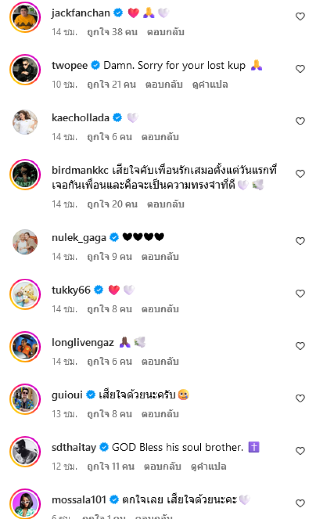Toggle like on tukky66's comment
This screenshot has height=519, width=316.
(300, 294)
